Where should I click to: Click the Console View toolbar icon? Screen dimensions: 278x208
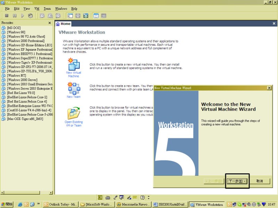(104, 16)
